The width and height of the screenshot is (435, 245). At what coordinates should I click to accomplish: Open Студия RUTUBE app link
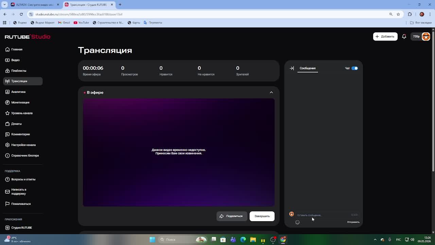[x=19, y=228]
